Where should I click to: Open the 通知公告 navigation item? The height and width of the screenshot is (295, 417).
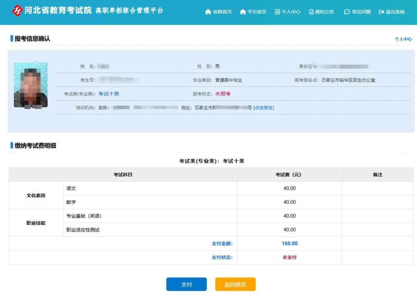click(x=324, y=12)
